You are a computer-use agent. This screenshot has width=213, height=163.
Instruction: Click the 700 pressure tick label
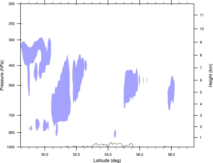point(12,115)
